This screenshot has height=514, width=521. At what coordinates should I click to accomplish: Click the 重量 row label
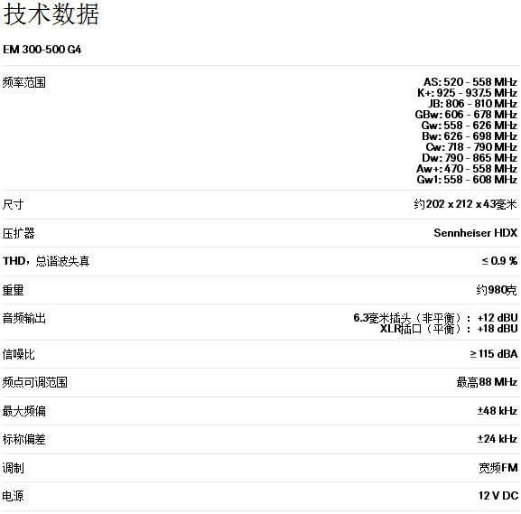pos(13,290)
